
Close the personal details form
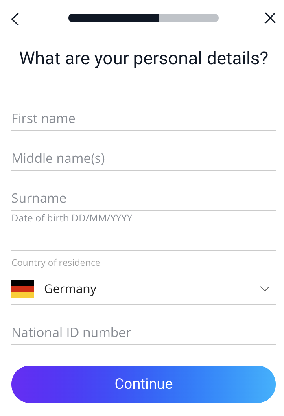[270, 18]
